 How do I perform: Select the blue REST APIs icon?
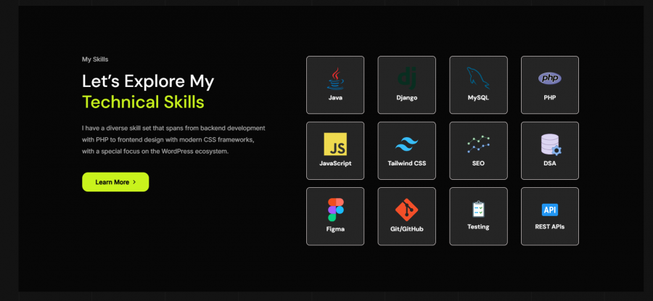[x=550, y=210]
